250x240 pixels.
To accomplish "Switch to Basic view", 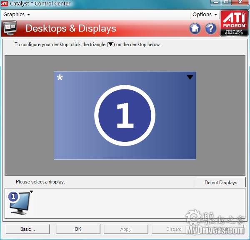I will [27, 229].
